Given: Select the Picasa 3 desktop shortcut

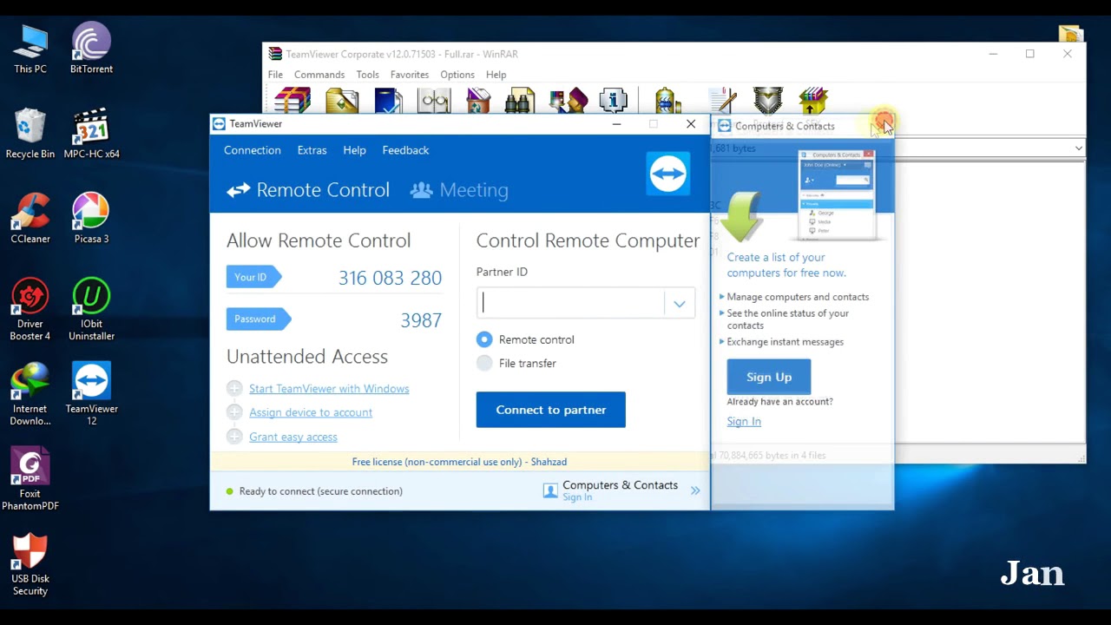Looking at the screenshot, I should [91, 219].
